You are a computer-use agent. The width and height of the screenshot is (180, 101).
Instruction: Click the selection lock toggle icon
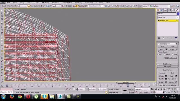(x=70, y=89)
